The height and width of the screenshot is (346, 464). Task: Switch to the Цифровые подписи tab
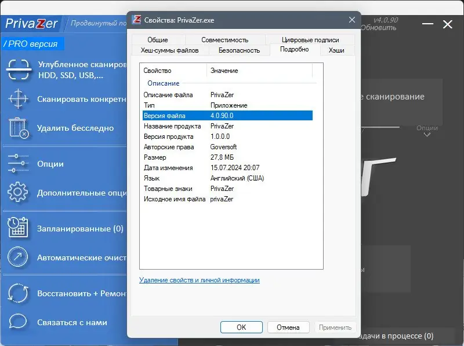pyautogui.click(x=310, y=40)
